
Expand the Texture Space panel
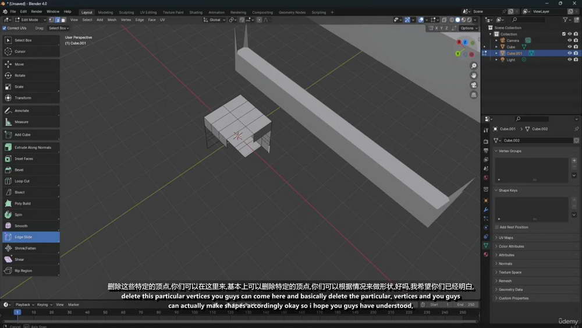[510, 272]
